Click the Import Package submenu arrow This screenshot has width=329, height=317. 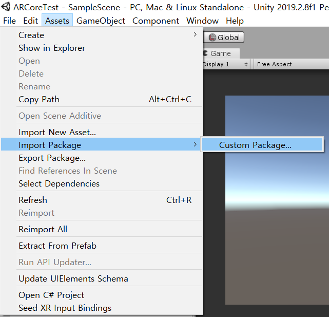[x=195, y=144]
